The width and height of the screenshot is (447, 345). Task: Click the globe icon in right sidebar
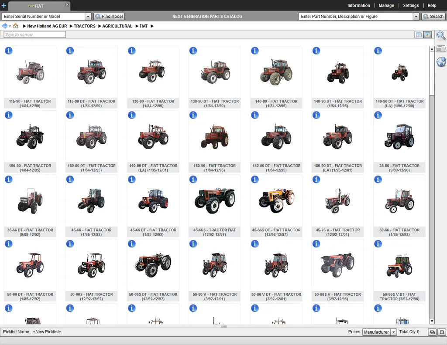(x=441, y=61)
